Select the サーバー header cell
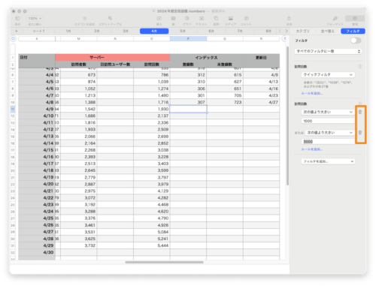 113,58
